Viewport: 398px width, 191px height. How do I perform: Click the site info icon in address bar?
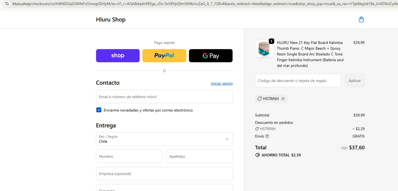click(x=7, y=4)
